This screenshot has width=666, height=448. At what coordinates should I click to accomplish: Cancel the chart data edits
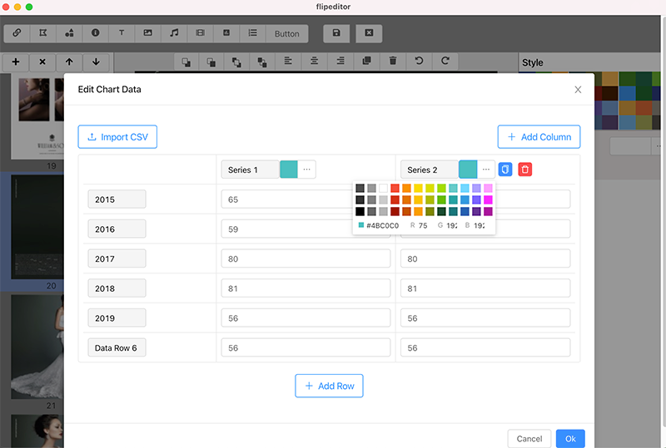point(529,439)
